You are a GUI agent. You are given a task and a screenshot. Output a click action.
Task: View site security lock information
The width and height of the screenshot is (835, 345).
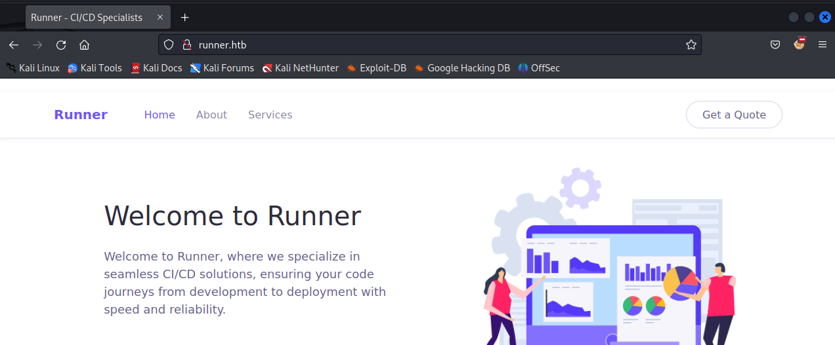(x=186, y=45)
